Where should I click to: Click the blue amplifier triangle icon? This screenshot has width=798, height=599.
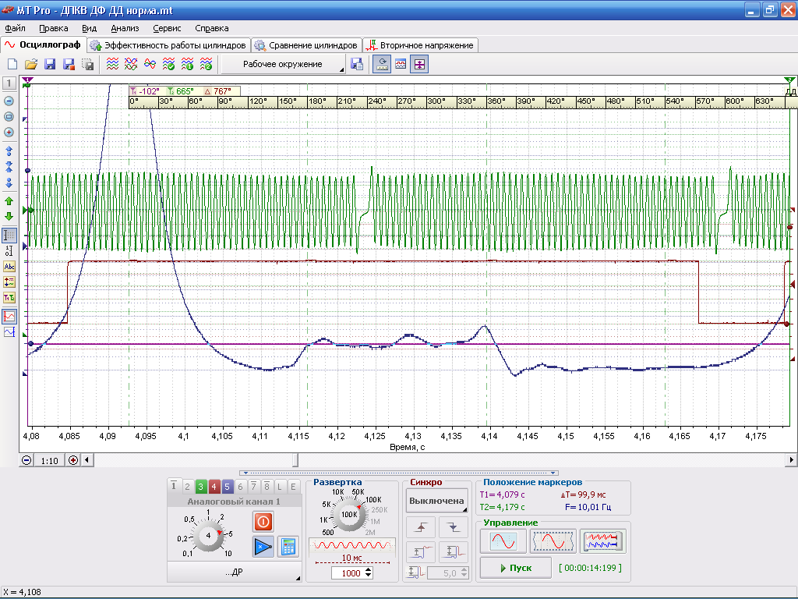(263, 548)
